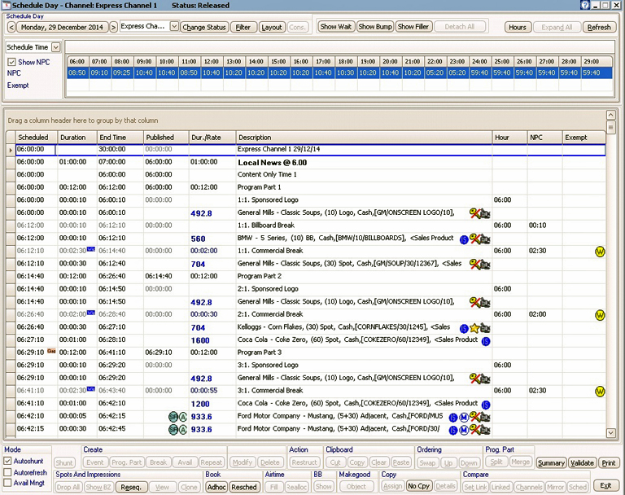The height and width of the screenshot is (495, 625).
Task: Click the Validate button
Action: coord(582,462)
